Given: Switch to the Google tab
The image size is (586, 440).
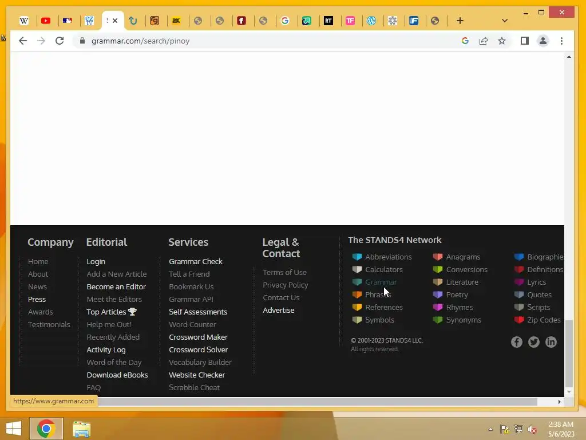Looking at the screenshot, I should (x=285, y=21).
